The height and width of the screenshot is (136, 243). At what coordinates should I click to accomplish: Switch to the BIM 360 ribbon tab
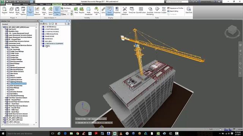(x=66, y=4)
